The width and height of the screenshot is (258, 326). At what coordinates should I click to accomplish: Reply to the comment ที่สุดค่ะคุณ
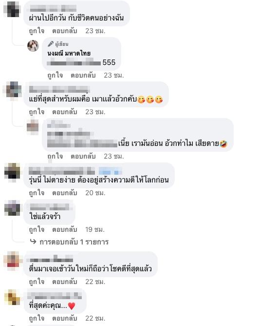tap(64, 318)
